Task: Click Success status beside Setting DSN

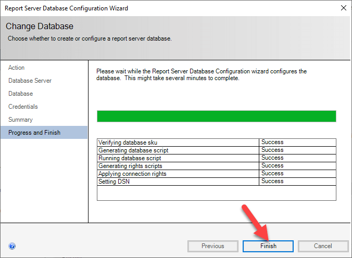Action: (272, 182)
